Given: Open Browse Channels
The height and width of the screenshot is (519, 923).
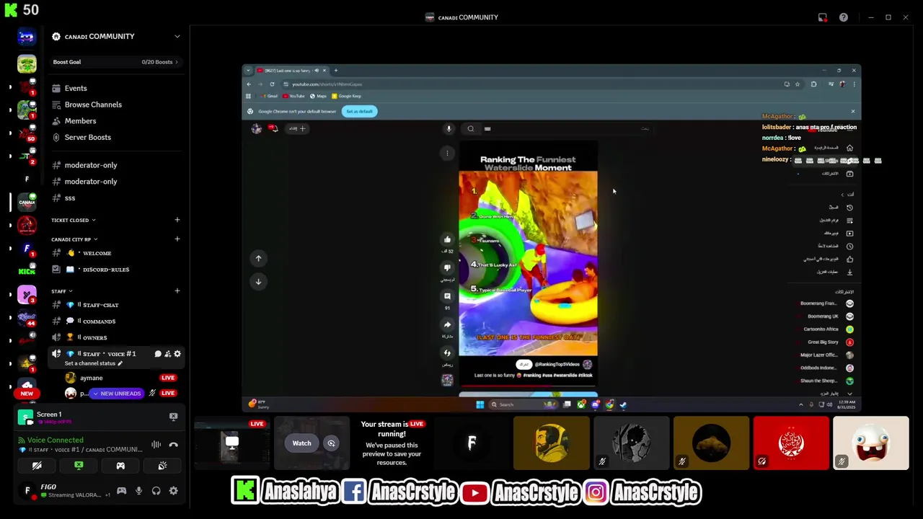Looking at the screenshot, I should click(93, 105).
